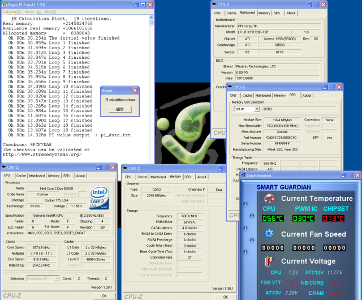Maximize the Super PI window
Viewport: 362px width, 300px height.
click(x=143, y=5)
